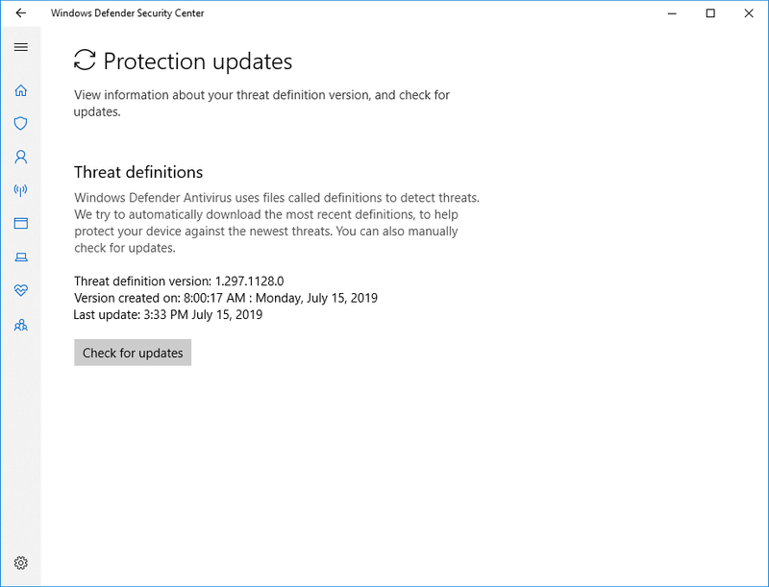Open the Home page icon
Viewport: 769px width, 587px height.
point(20,90)
